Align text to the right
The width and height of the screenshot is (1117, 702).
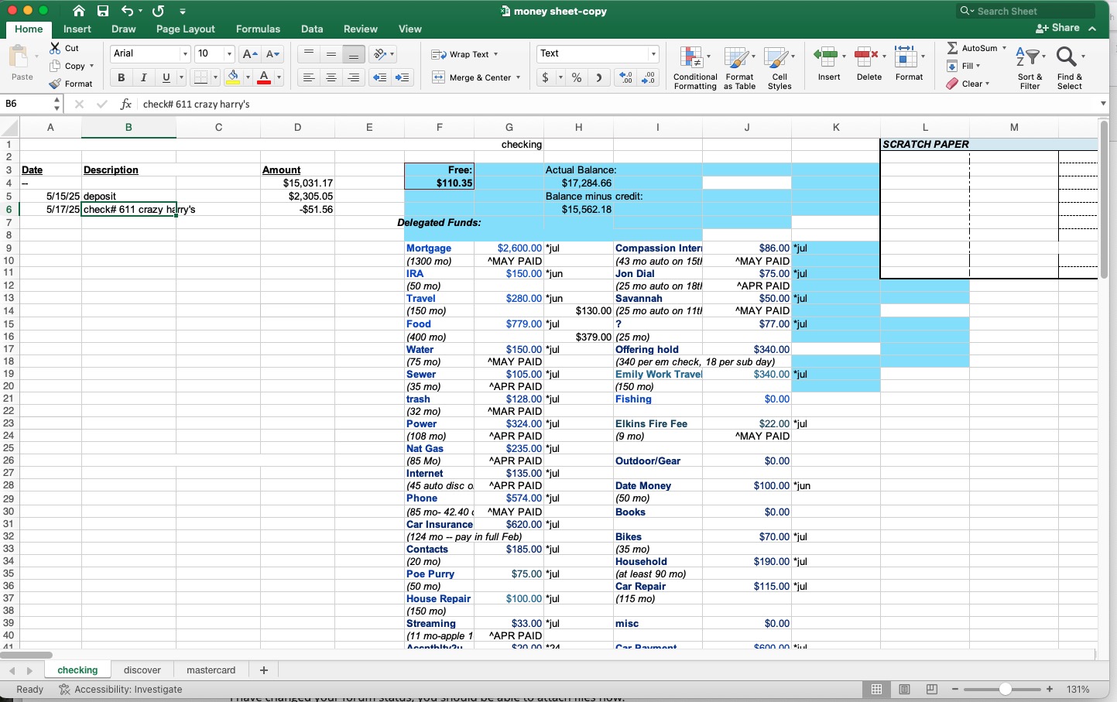(x=354, y=77)
